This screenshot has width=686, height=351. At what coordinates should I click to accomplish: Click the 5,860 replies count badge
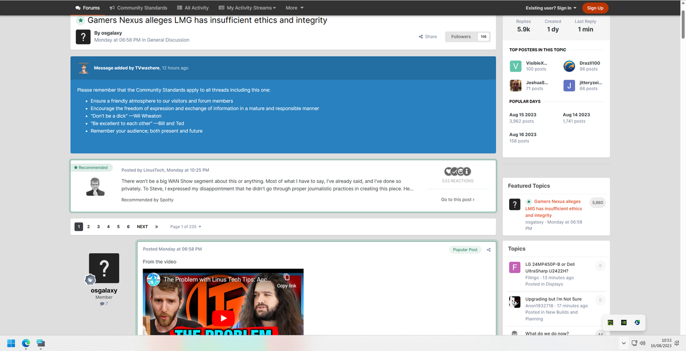tap(597, 203)
